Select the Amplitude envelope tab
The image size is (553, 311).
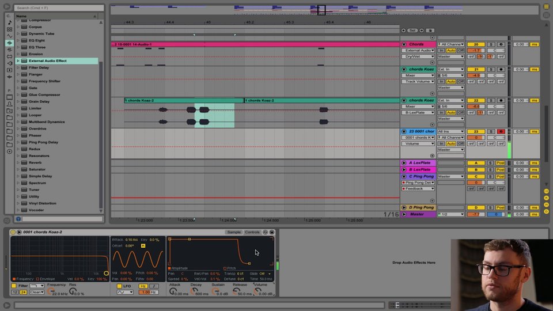(179, 268)
